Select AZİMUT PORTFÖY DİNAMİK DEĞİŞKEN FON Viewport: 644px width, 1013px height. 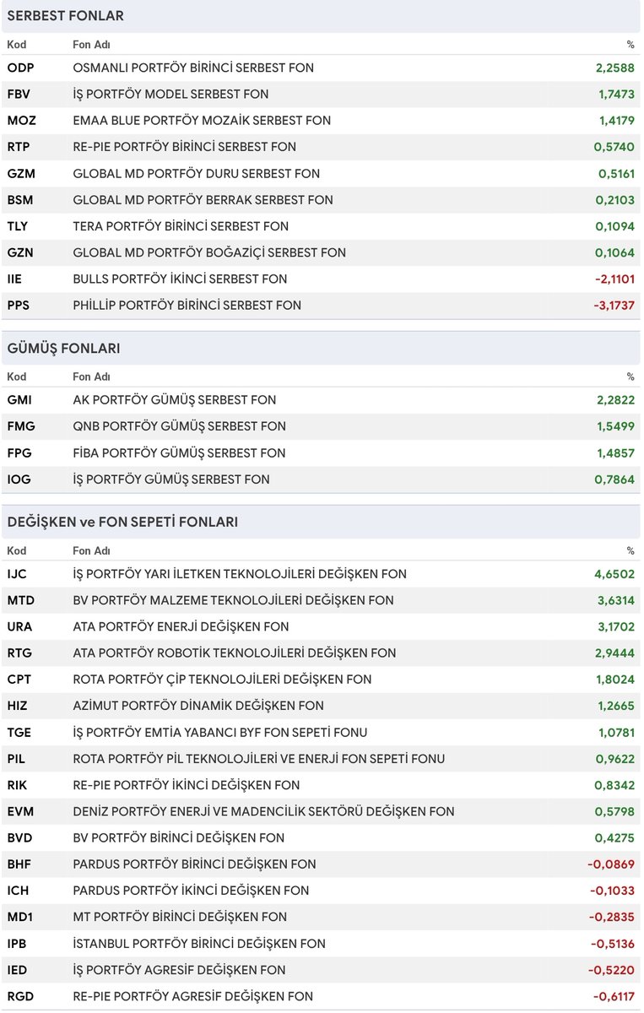(x=198, y=706)
